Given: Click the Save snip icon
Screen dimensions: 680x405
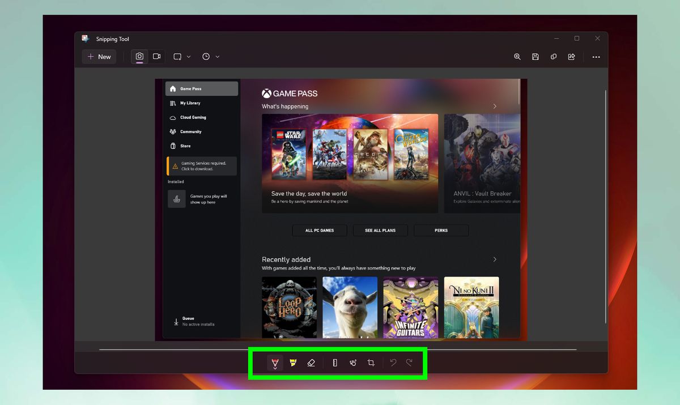Looking at the screenshot, I should click(x=535, y=57).
